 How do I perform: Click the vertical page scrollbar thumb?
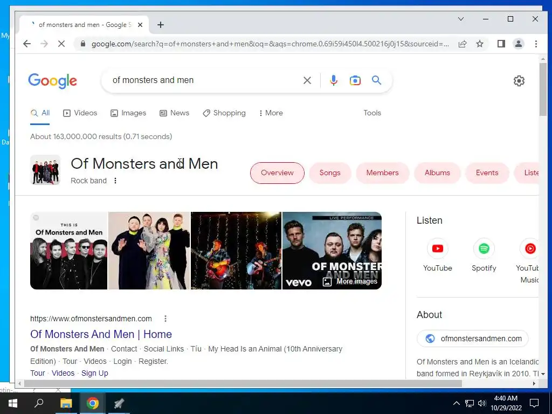(543, 89)
